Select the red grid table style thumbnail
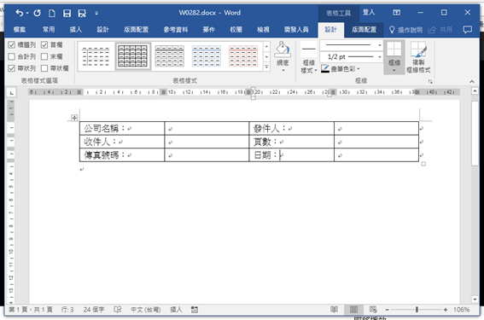 pos(243,56)
